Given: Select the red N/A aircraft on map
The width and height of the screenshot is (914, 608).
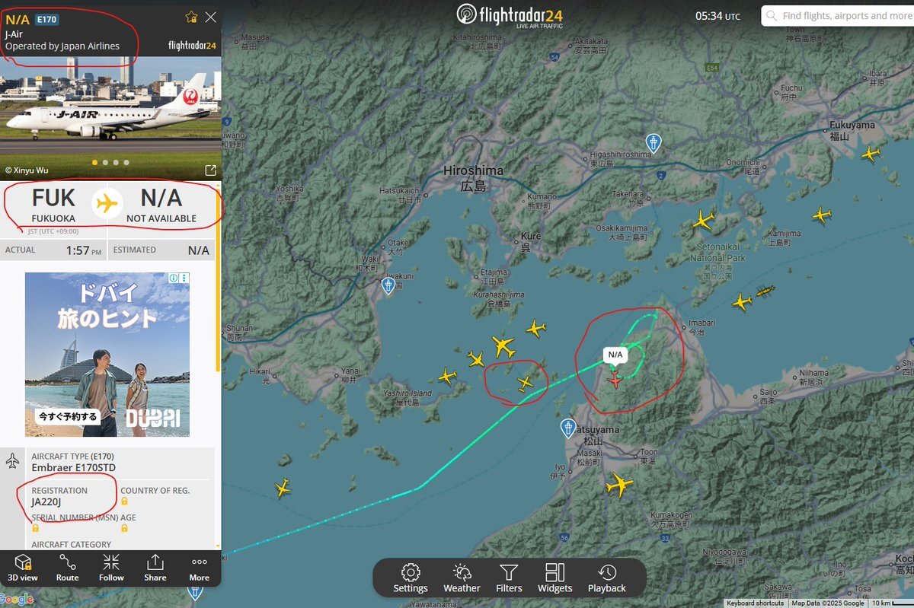Looking at the screenshot, I should coord(615,378).
